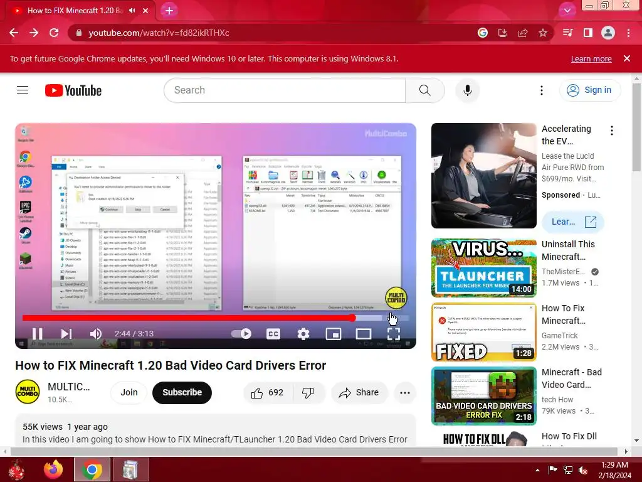Expand the tab search dropdown
Screen dimensions: 642x482
click(567, 11)
